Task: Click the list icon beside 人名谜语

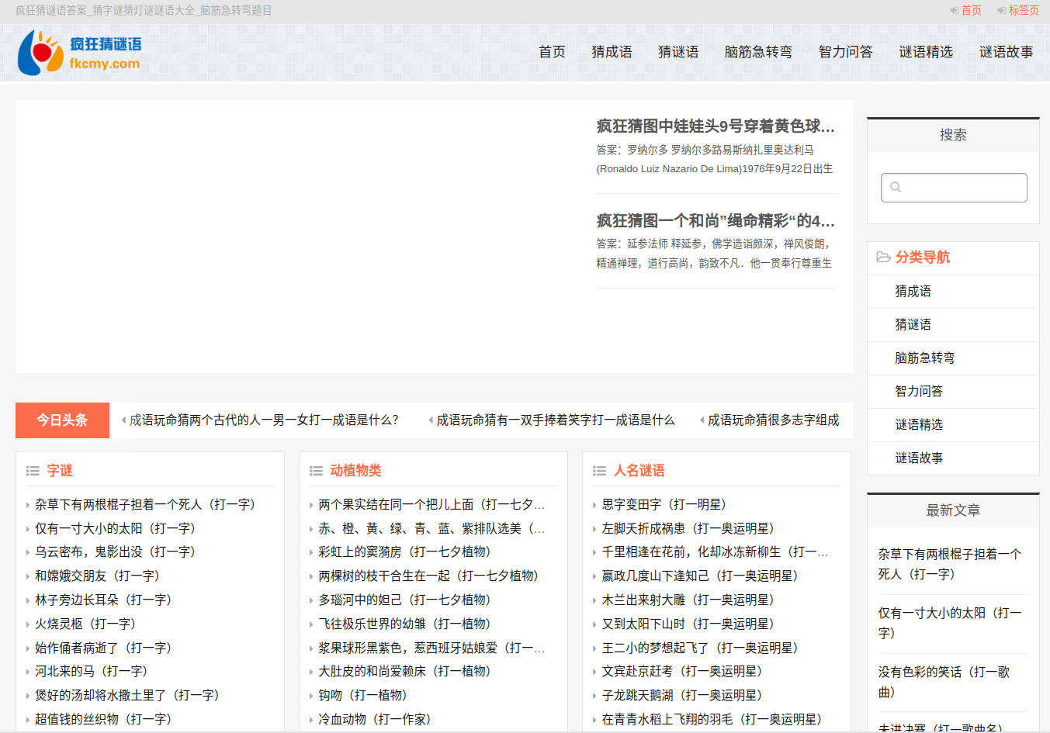Action: pyautogui.click(x=599, y=471)
